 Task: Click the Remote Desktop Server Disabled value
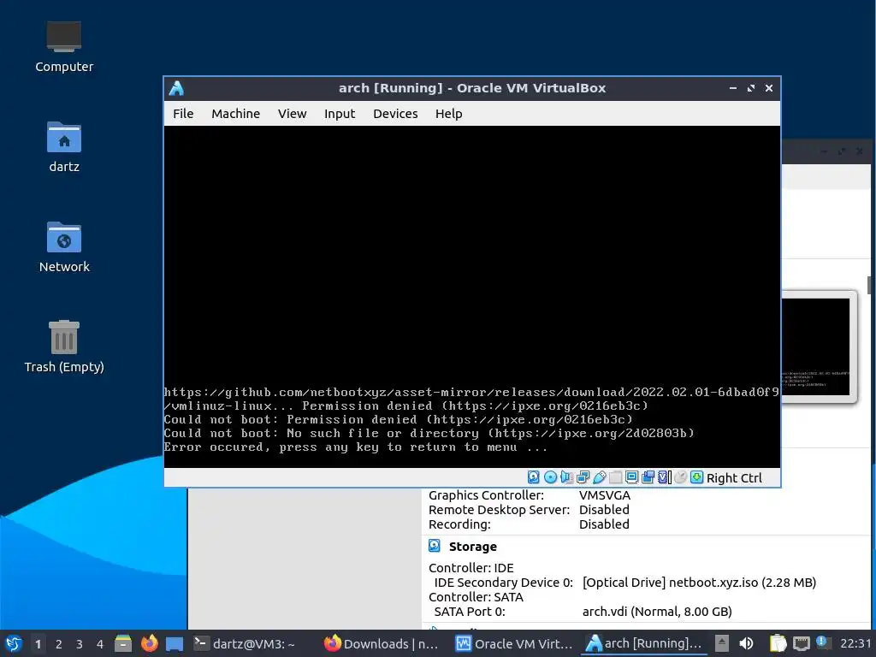click(x=604, y=510)
